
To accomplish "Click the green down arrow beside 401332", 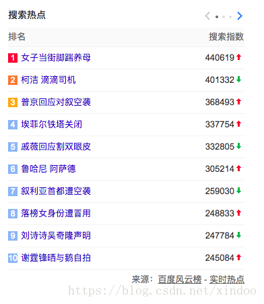I will (x=239, y=80).
